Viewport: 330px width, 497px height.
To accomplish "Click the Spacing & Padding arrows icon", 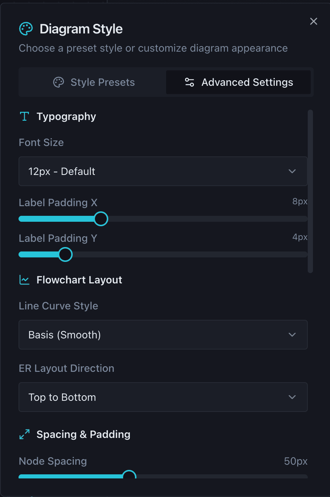I will pyautogui.click(x=24, y=434).
